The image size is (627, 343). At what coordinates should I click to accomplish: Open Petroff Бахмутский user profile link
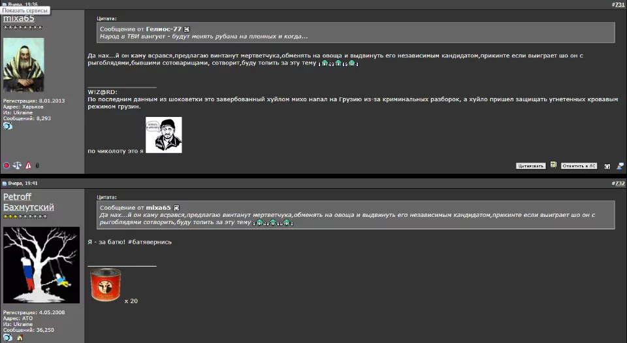[x=28, y=202]
